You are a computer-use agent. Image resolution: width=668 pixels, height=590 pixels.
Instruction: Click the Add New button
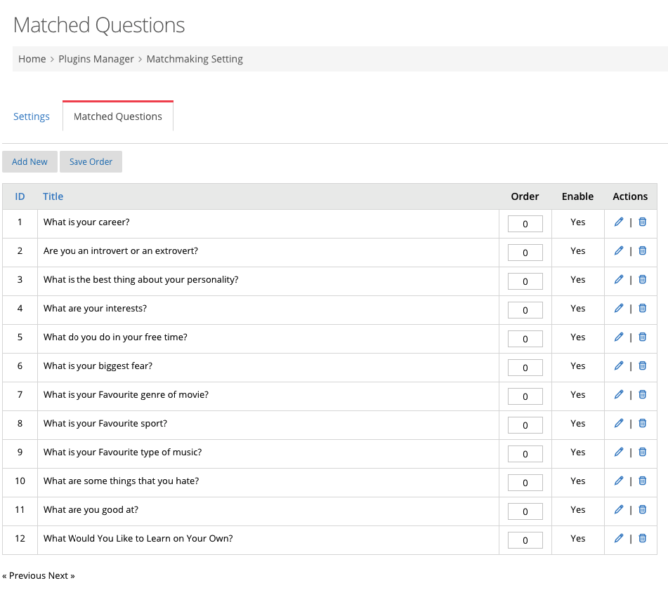coord(30,161)
